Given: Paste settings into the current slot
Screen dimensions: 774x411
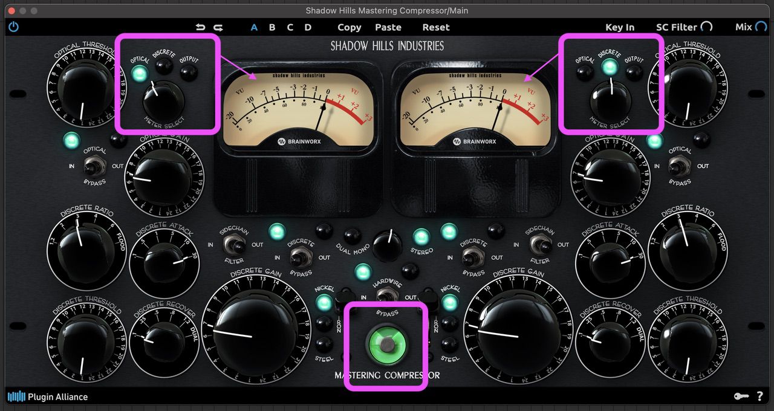Looking at the screenshot, I should [x=388, y=27].
